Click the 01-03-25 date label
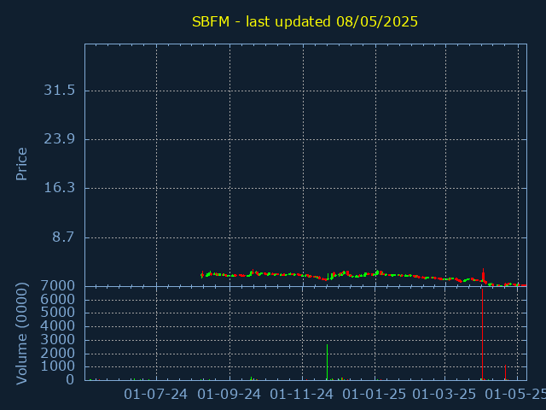Image resolution: width=546 pixels, height=410 pixels. coord(444,395)
